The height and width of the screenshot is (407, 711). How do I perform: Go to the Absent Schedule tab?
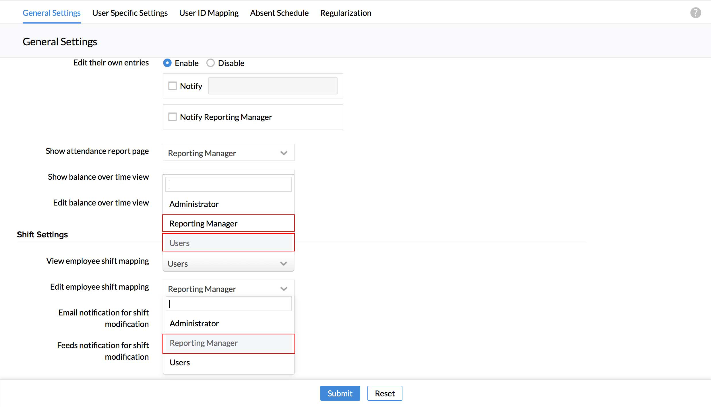(x=279, y=13)
